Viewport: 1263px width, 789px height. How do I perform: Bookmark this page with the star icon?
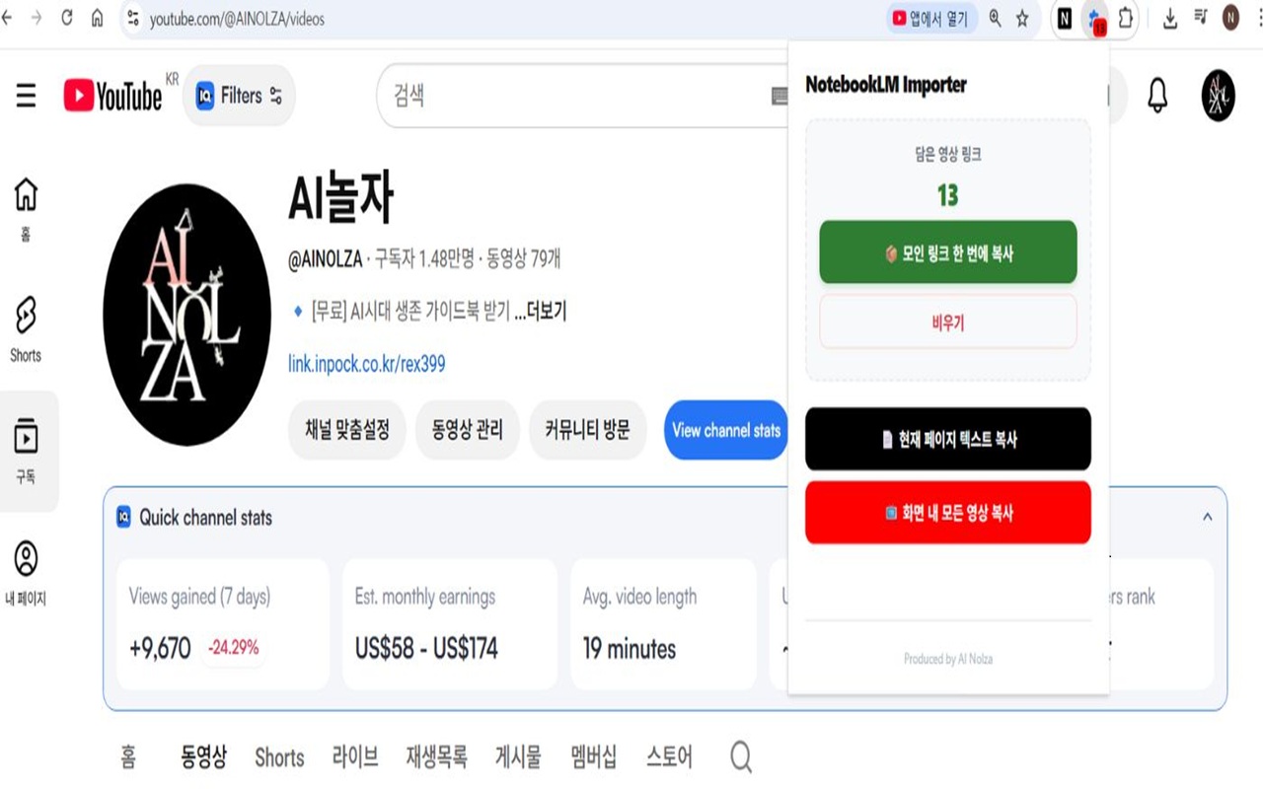1022,18
